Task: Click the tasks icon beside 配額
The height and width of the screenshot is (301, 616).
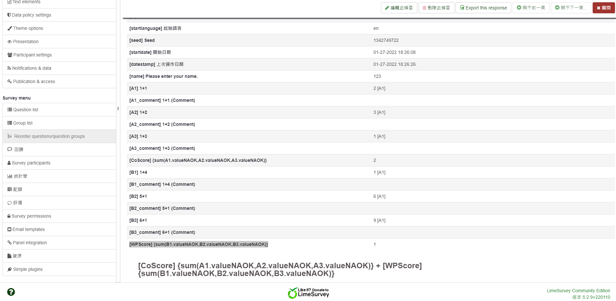Action: (x=10, y=189)
